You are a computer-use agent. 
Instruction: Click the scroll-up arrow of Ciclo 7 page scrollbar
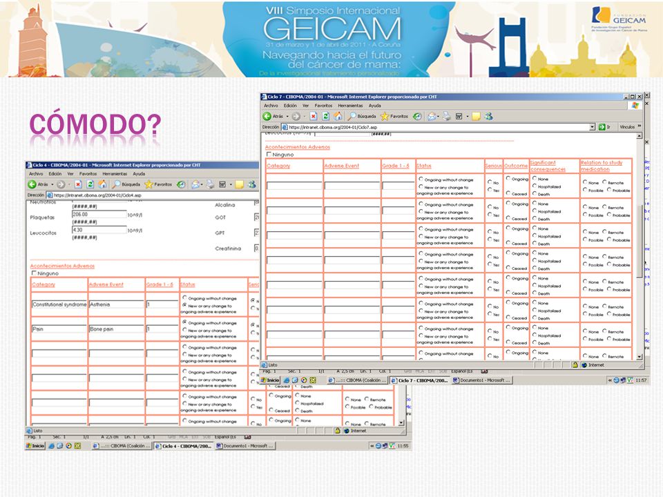coord(640,136)
